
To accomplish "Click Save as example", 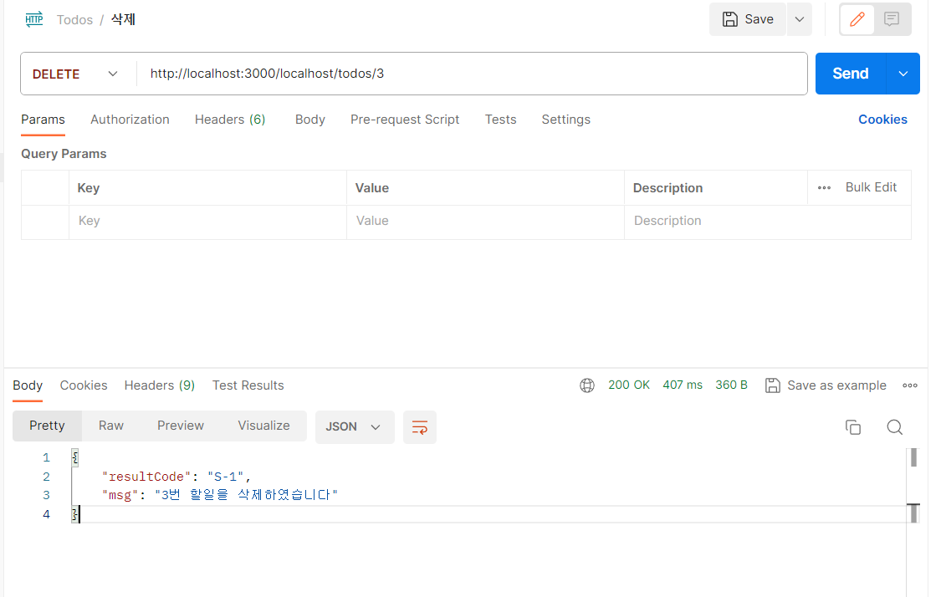I will pyautogui.click(x=826, y=385).
